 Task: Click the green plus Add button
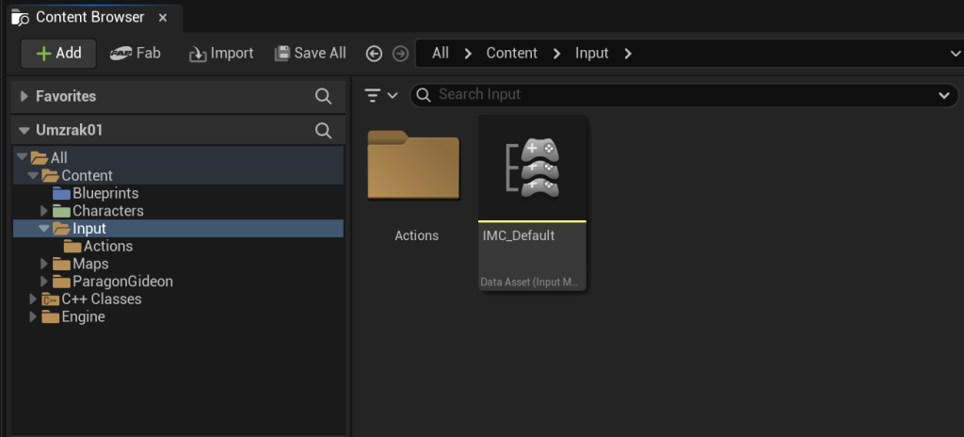pyautogui.click(x=58, y=54)
